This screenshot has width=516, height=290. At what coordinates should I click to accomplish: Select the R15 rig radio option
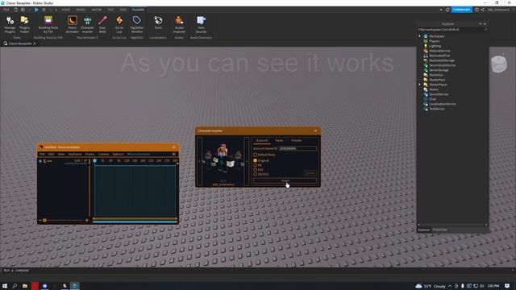tap(256, 170)
